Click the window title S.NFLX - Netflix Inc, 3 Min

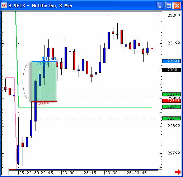click(40, 6)
